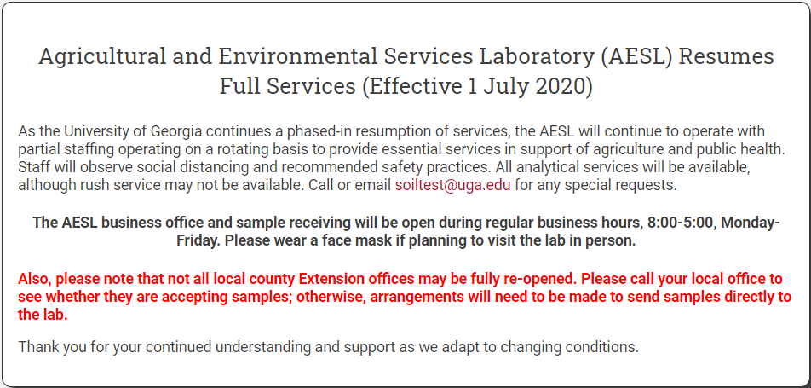Click the bold business hours paragraph
Image resolution: width=811 pixels, height=388 pixels.
(406, 231)
